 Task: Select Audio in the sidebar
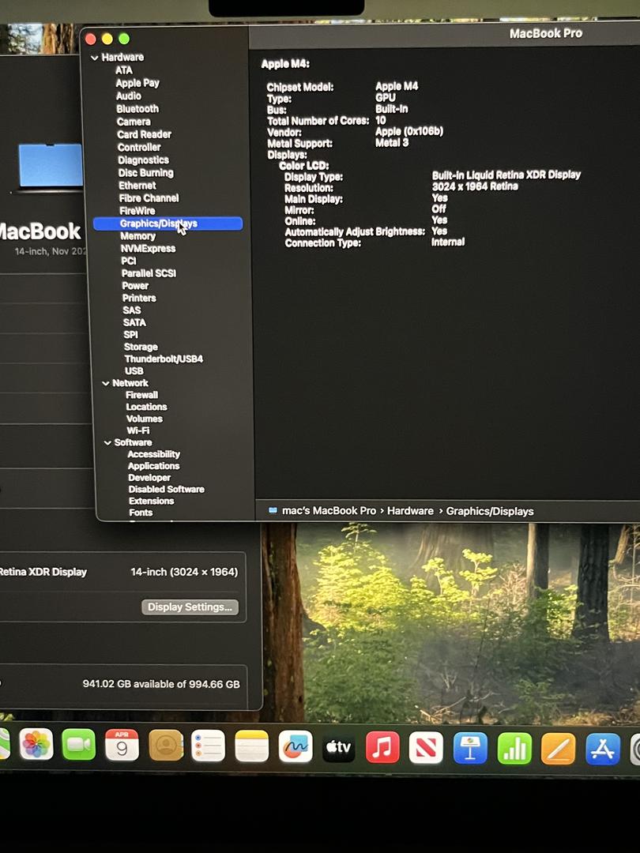tap(129, 96)
